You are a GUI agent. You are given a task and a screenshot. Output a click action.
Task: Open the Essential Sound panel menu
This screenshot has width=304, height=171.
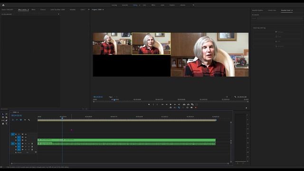(292, 10)
